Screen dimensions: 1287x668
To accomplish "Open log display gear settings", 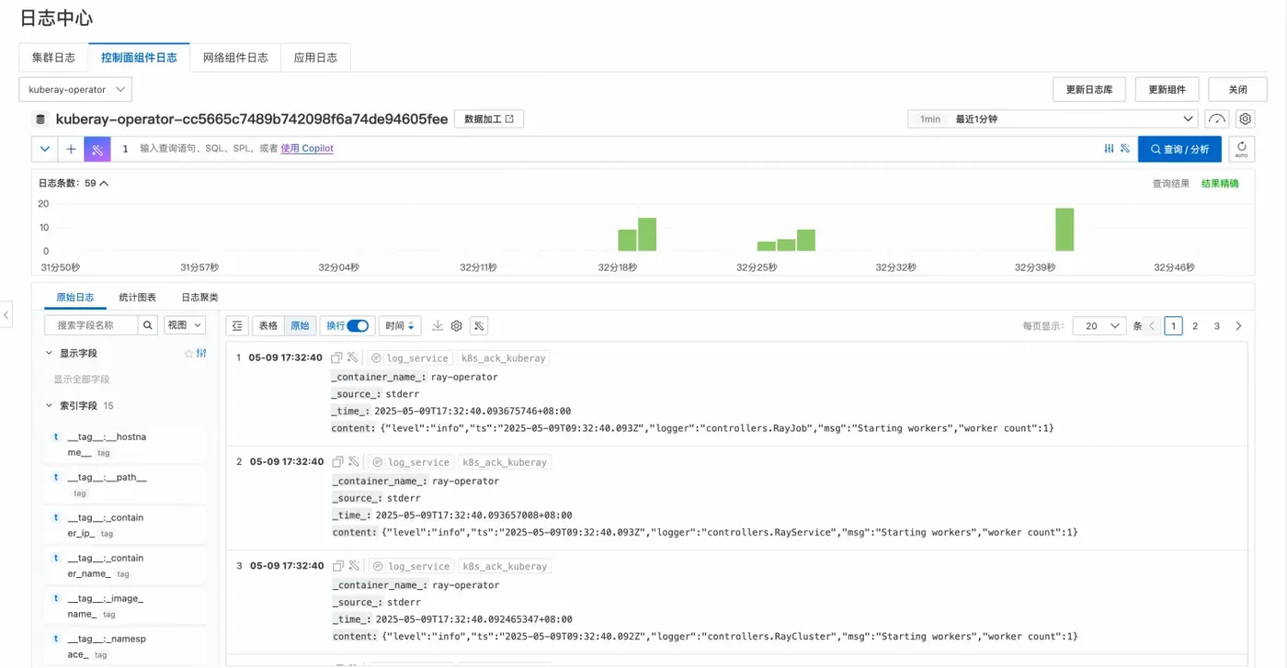I will tap(456, 325).
